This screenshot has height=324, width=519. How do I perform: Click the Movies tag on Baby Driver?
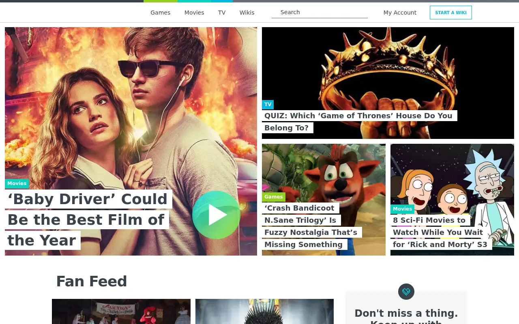[x=17, y=183]
